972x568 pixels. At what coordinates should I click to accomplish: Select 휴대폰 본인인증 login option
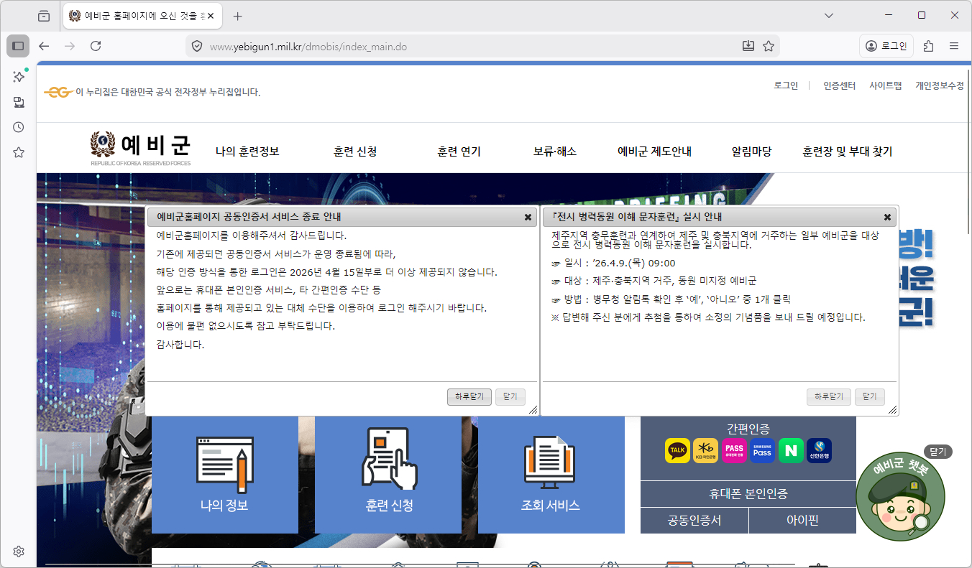748,494
